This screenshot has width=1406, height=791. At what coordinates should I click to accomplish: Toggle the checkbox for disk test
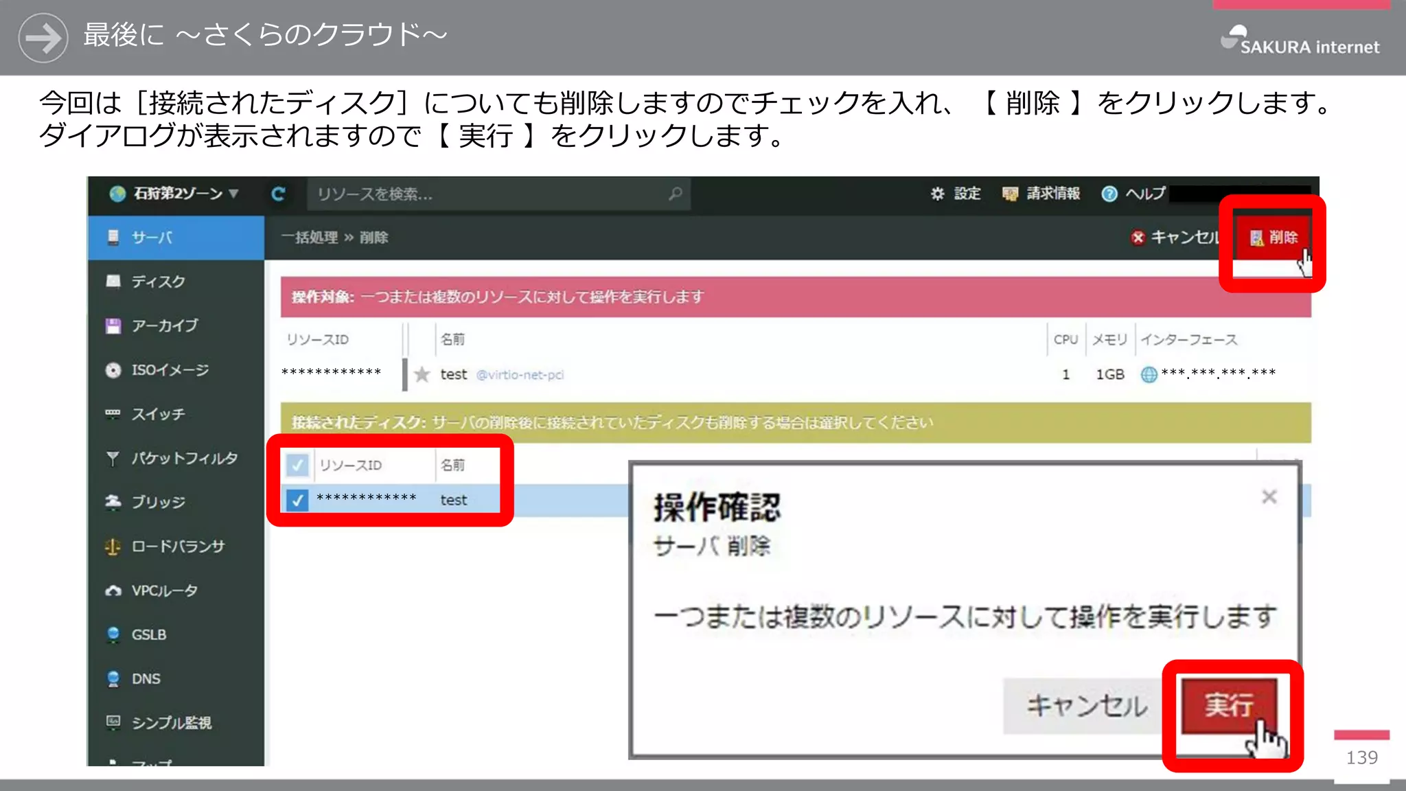pyautogui.click(x=297, y=500)
